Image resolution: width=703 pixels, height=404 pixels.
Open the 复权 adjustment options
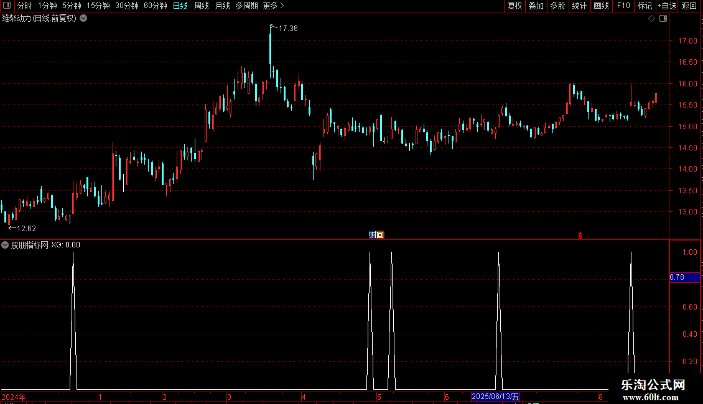pos(514,6)
